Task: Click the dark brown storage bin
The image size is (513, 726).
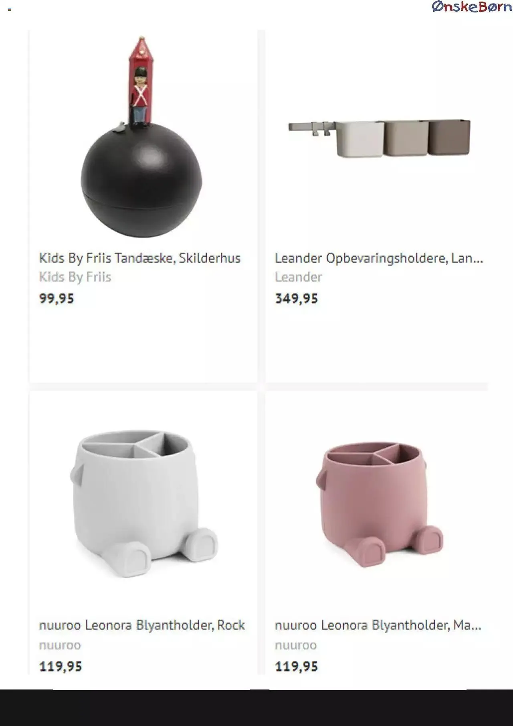Action: click(449, 136)
